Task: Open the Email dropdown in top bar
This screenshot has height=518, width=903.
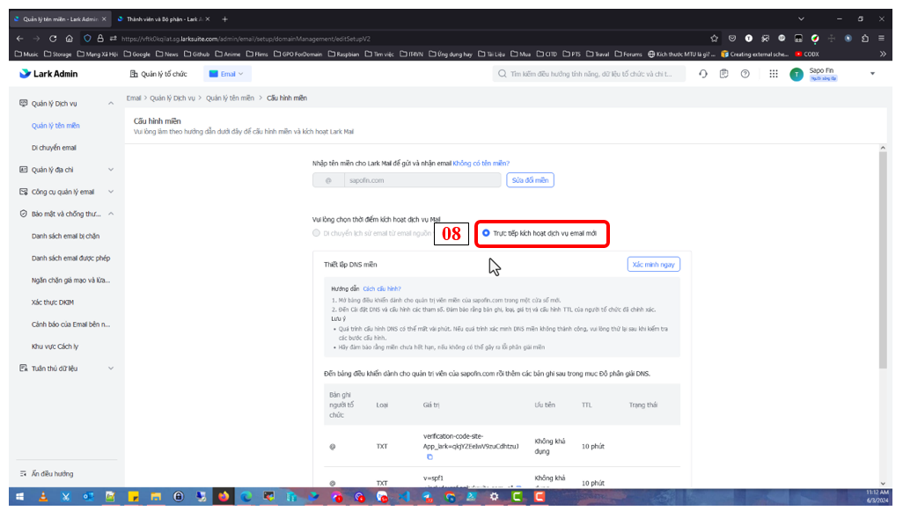Action: [225, 74]
